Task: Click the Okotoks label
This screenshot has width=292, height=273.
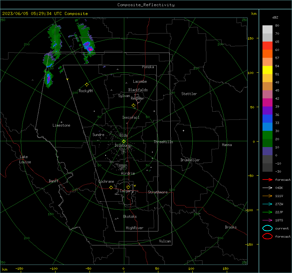Action: click(x=130, y=217)
